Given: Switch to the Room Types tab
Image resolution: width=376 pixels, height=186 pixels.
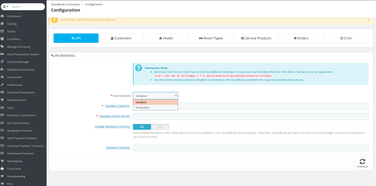Looking at the screenshot, I should [x=211, y=38].
